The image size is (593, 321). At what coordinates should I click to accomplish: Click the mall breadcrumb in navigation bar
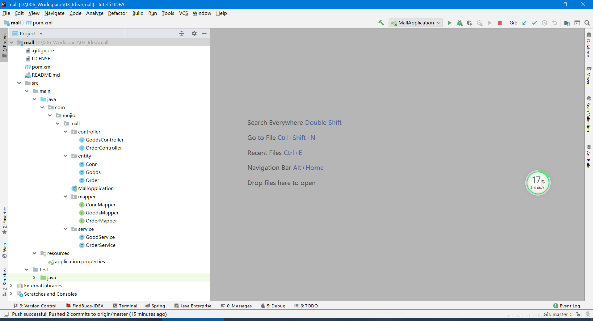point(12,23)
